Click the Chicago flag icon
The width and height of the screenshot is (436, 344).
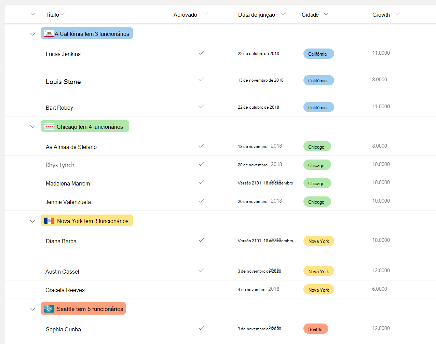tap(49, 126)
